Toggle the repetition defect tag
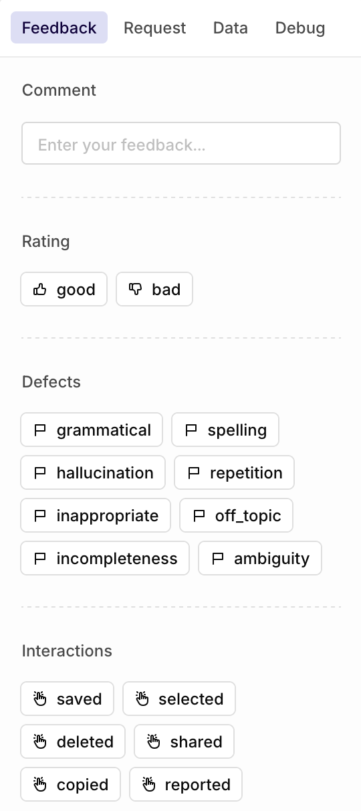Image resolution: width=361 pixels, height=811 pixels. click(x=234, y=472)
